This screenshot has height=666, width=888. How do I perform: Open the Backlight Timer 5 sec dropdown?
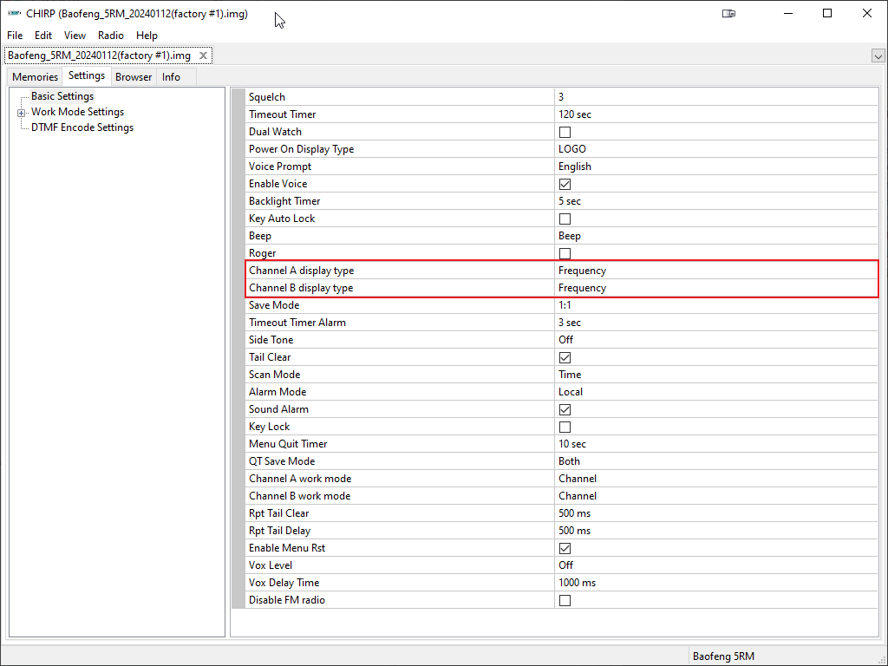click(715, 201)
